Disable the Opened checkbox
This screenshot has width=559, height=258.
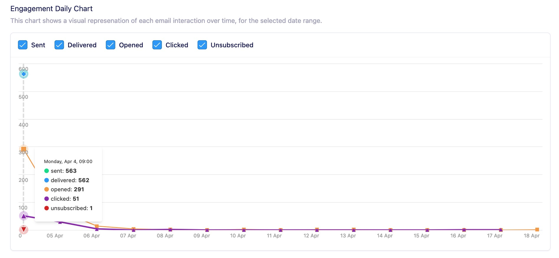click(x=110, y=45)
